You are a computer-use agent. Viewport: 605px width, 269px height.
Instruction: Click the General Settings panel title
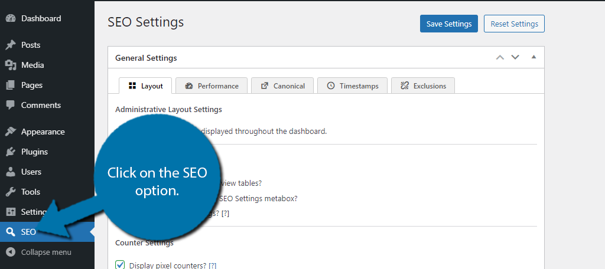pos(146,58)
